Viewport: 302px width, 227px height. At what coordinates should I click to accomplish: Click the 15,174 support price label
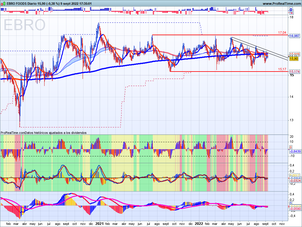295,72
